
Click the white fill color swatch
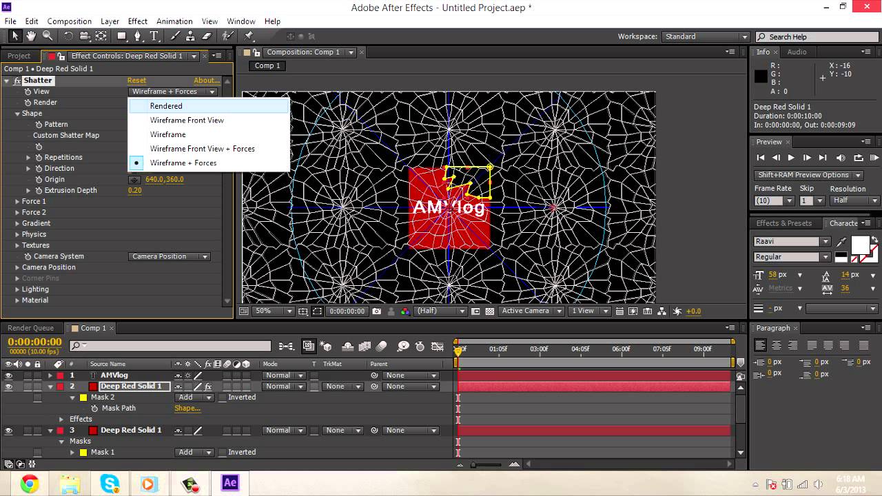pyautogui.click(x=861, y=245)
